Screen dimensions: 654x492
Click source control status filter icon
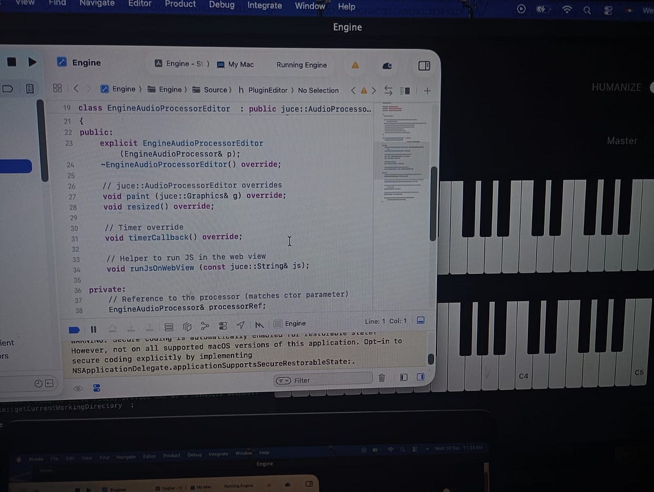click(x=49, y=383)
